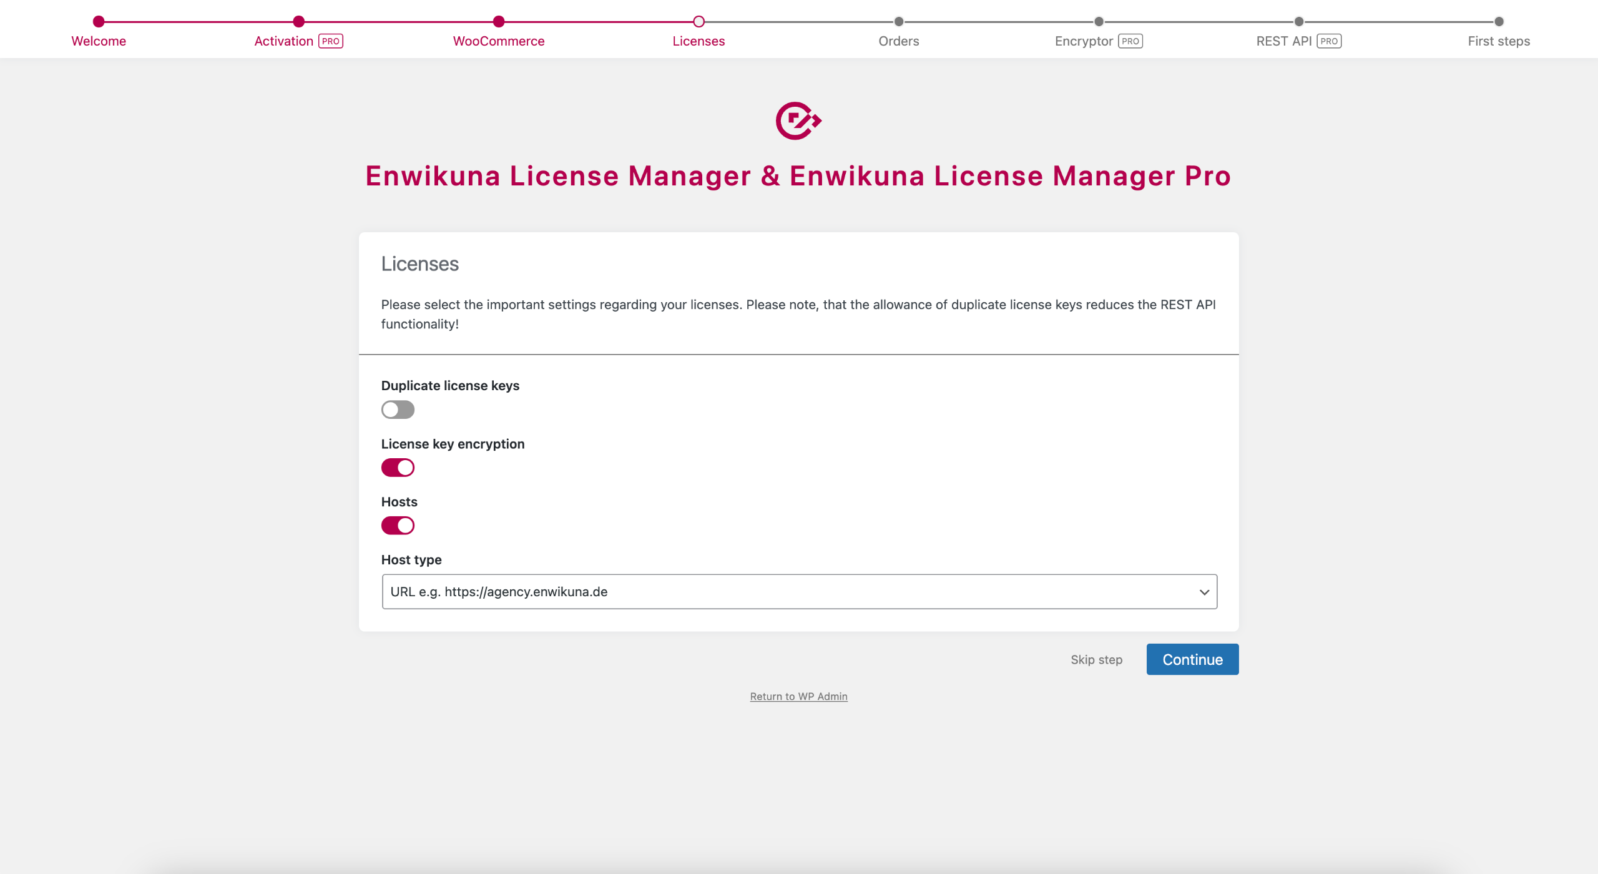Click PRO badge next to Activation
The image size is (1598, 874).
tap(331, 41)
